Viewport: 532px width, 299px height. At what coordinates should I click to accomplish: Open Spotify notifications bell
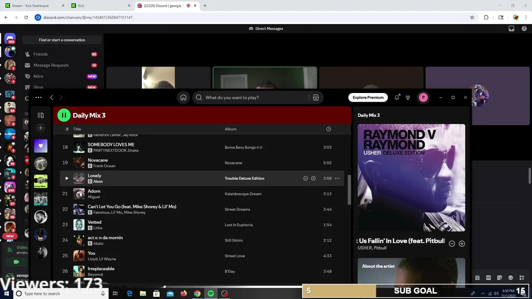(397, 98)
